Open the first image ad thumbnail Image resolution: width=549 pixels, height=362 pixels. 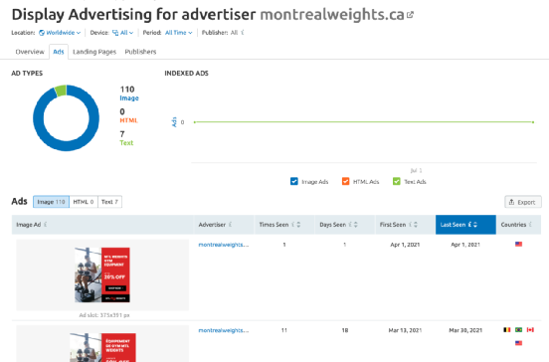(x=102, y=274)
